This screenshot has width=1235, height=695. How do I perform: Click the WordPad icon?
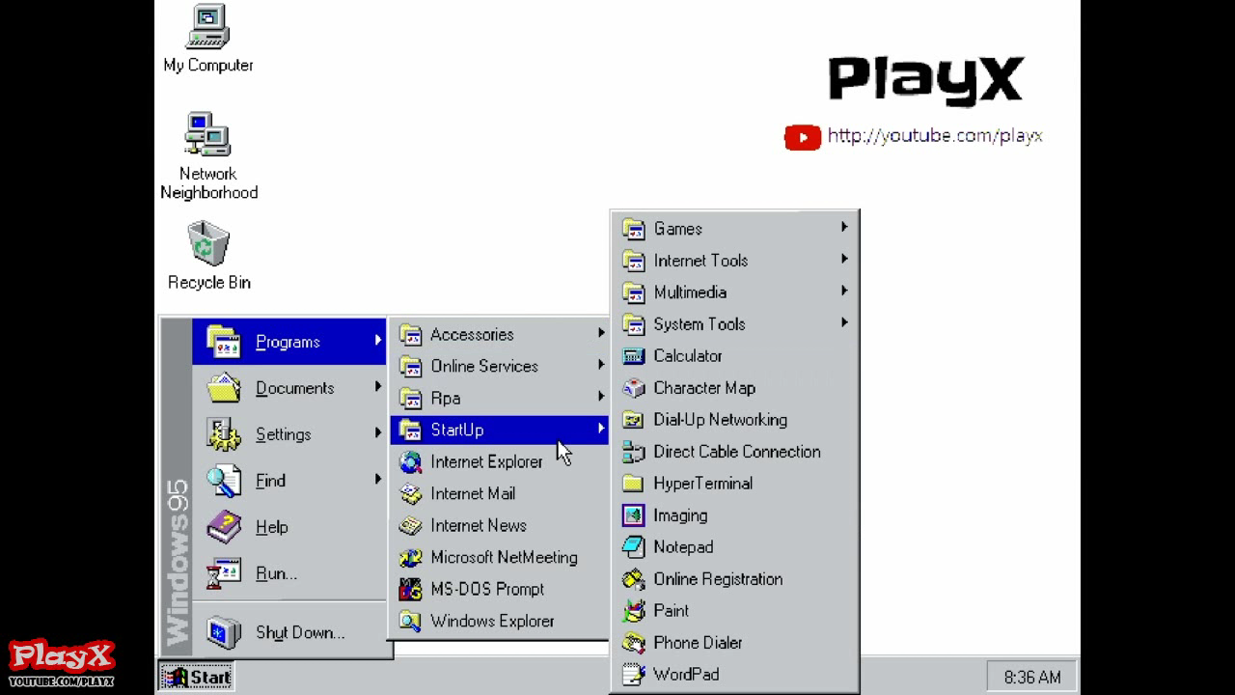pos(633,675)
